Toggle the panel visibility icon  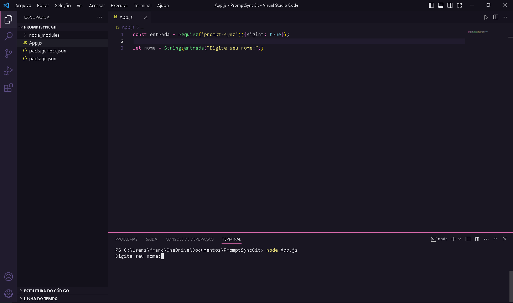441,5
